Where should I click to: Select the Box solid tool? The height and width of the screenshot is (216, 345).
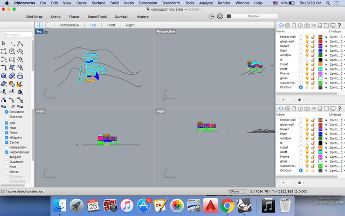[4, 76]
